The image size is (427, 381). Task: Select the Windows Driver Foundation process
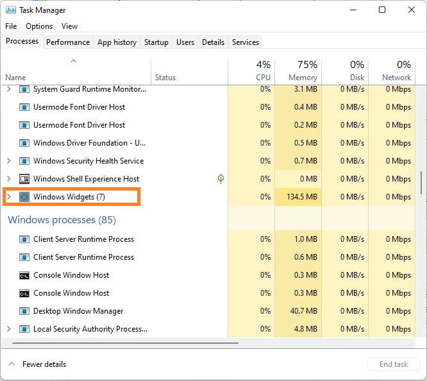(89, 143)
